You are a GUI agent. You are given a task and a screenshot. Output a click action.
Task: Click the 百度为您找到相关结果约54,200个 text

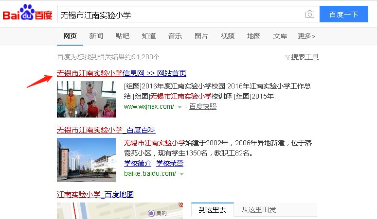pos(108,57)
